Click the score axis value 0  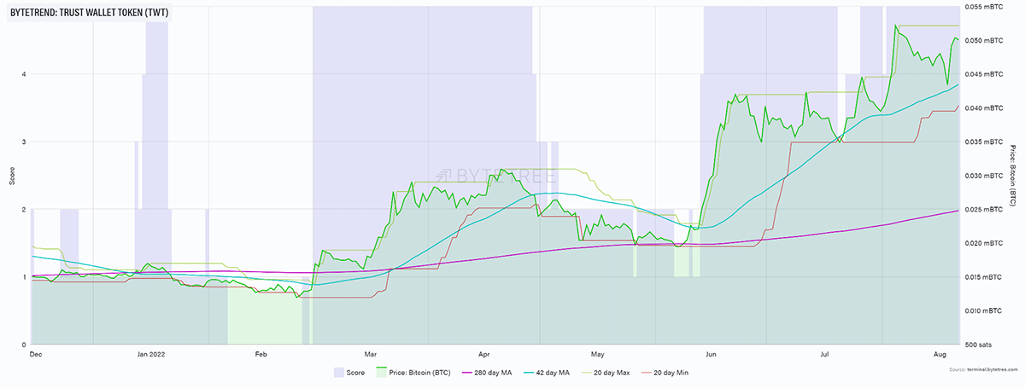25,345
